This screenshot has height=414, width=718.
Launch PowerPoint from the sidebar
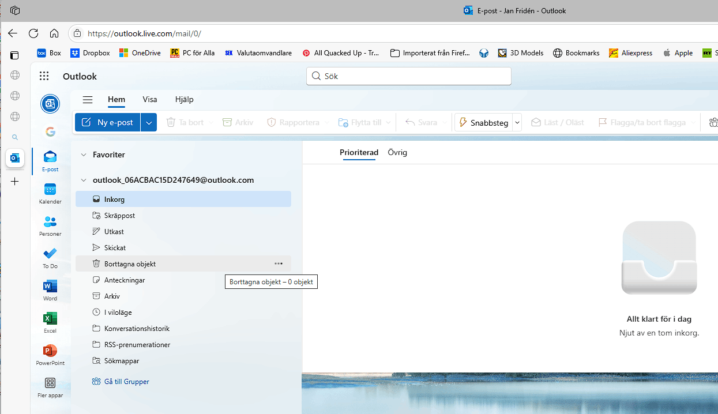(x=50, y=355)
